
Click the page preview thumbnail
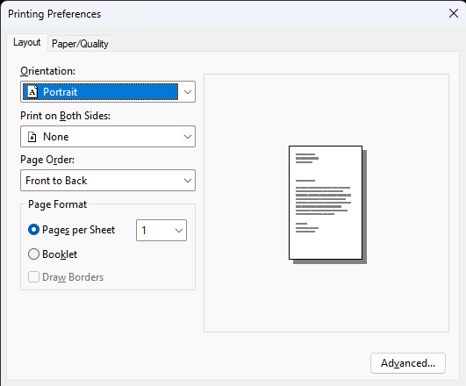(327, 204)
